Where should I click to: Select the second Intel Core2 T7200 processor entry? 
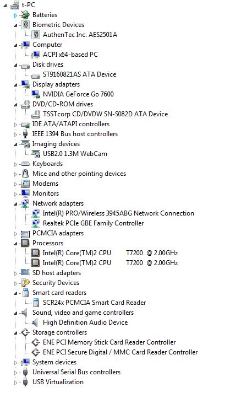tap(110, 263)
